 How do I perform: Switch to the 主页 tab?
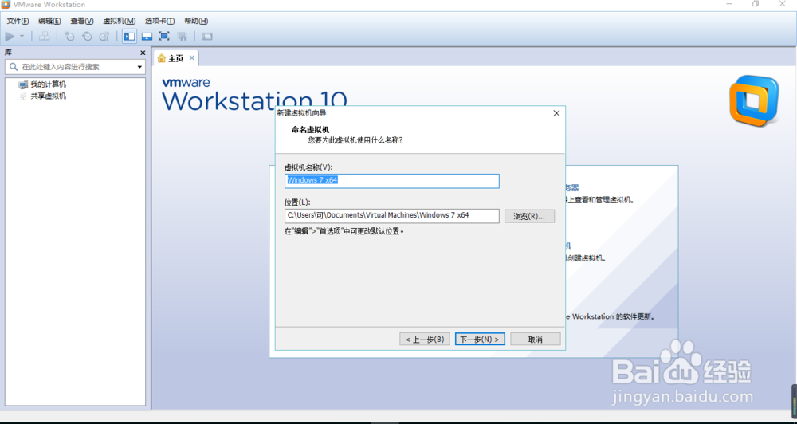pyautogui.click(x=176, y=58)
